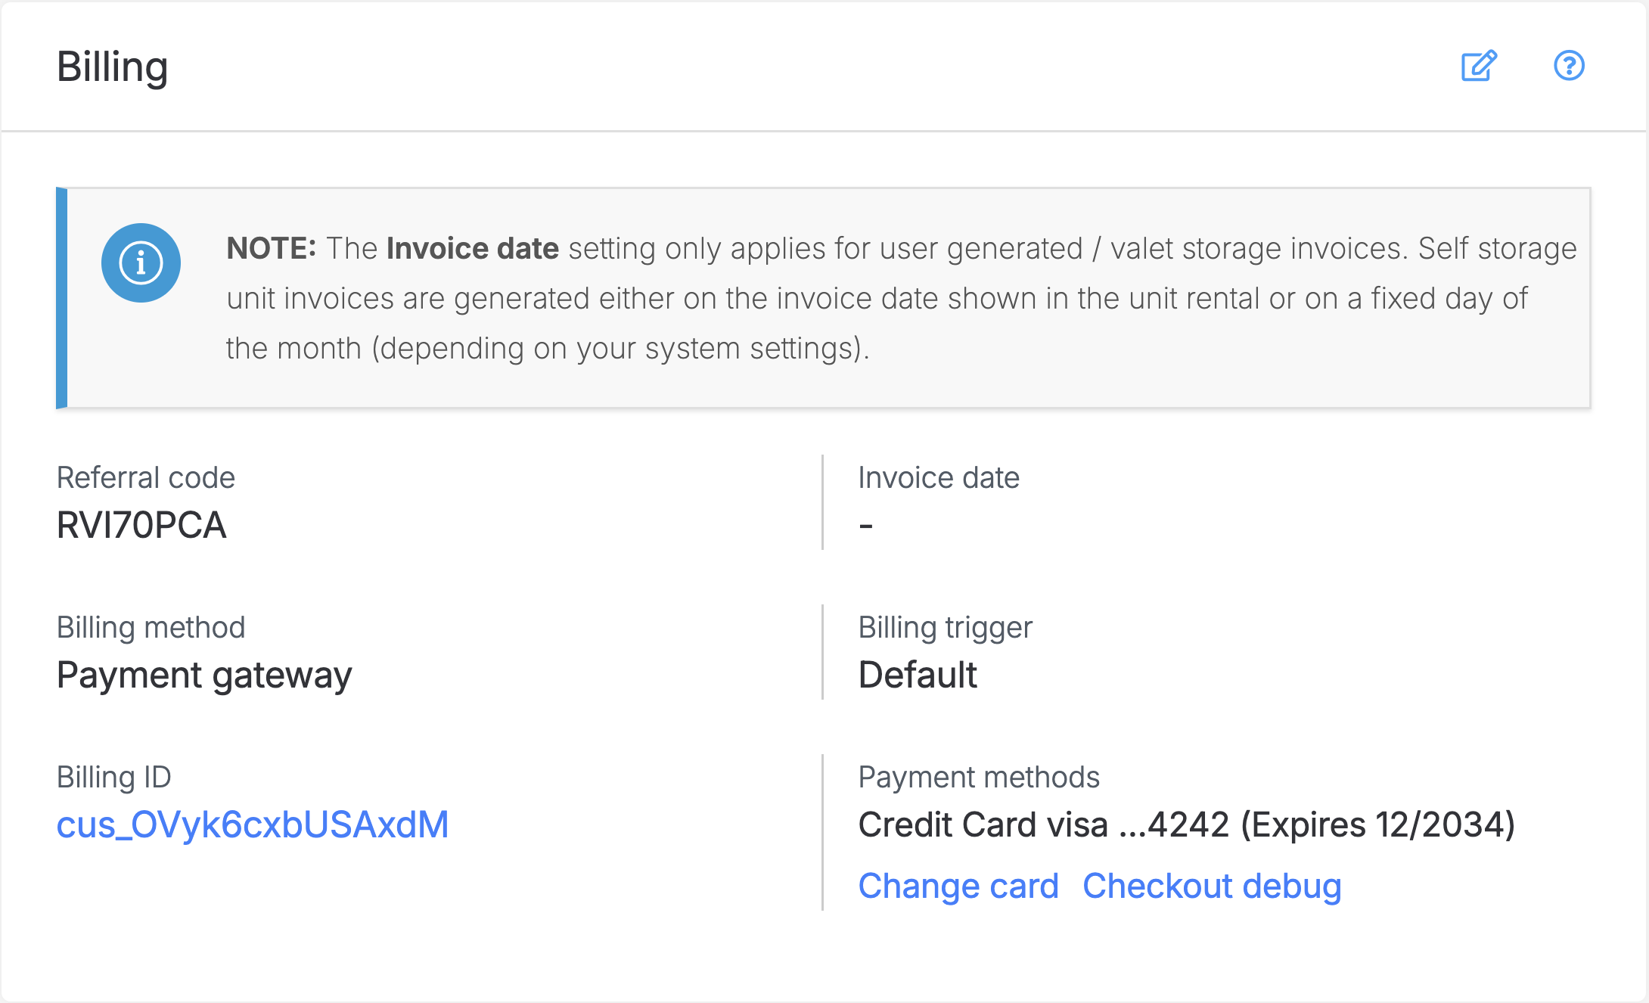1649x1003 pixels.
Task: Click the Billing method field label
Action: click(151, 628)
